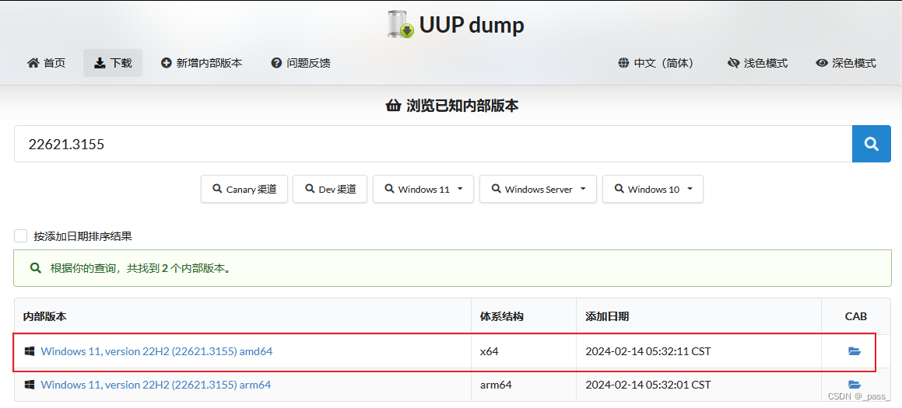902x408 pixels.
Task: Open the 下载 downloads page
Action: coord(113,63)
